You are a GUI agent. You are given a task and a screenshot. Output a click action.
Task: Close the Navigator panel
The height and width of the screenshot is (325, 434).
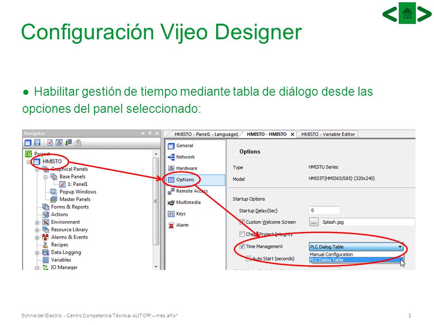(157, 133)
